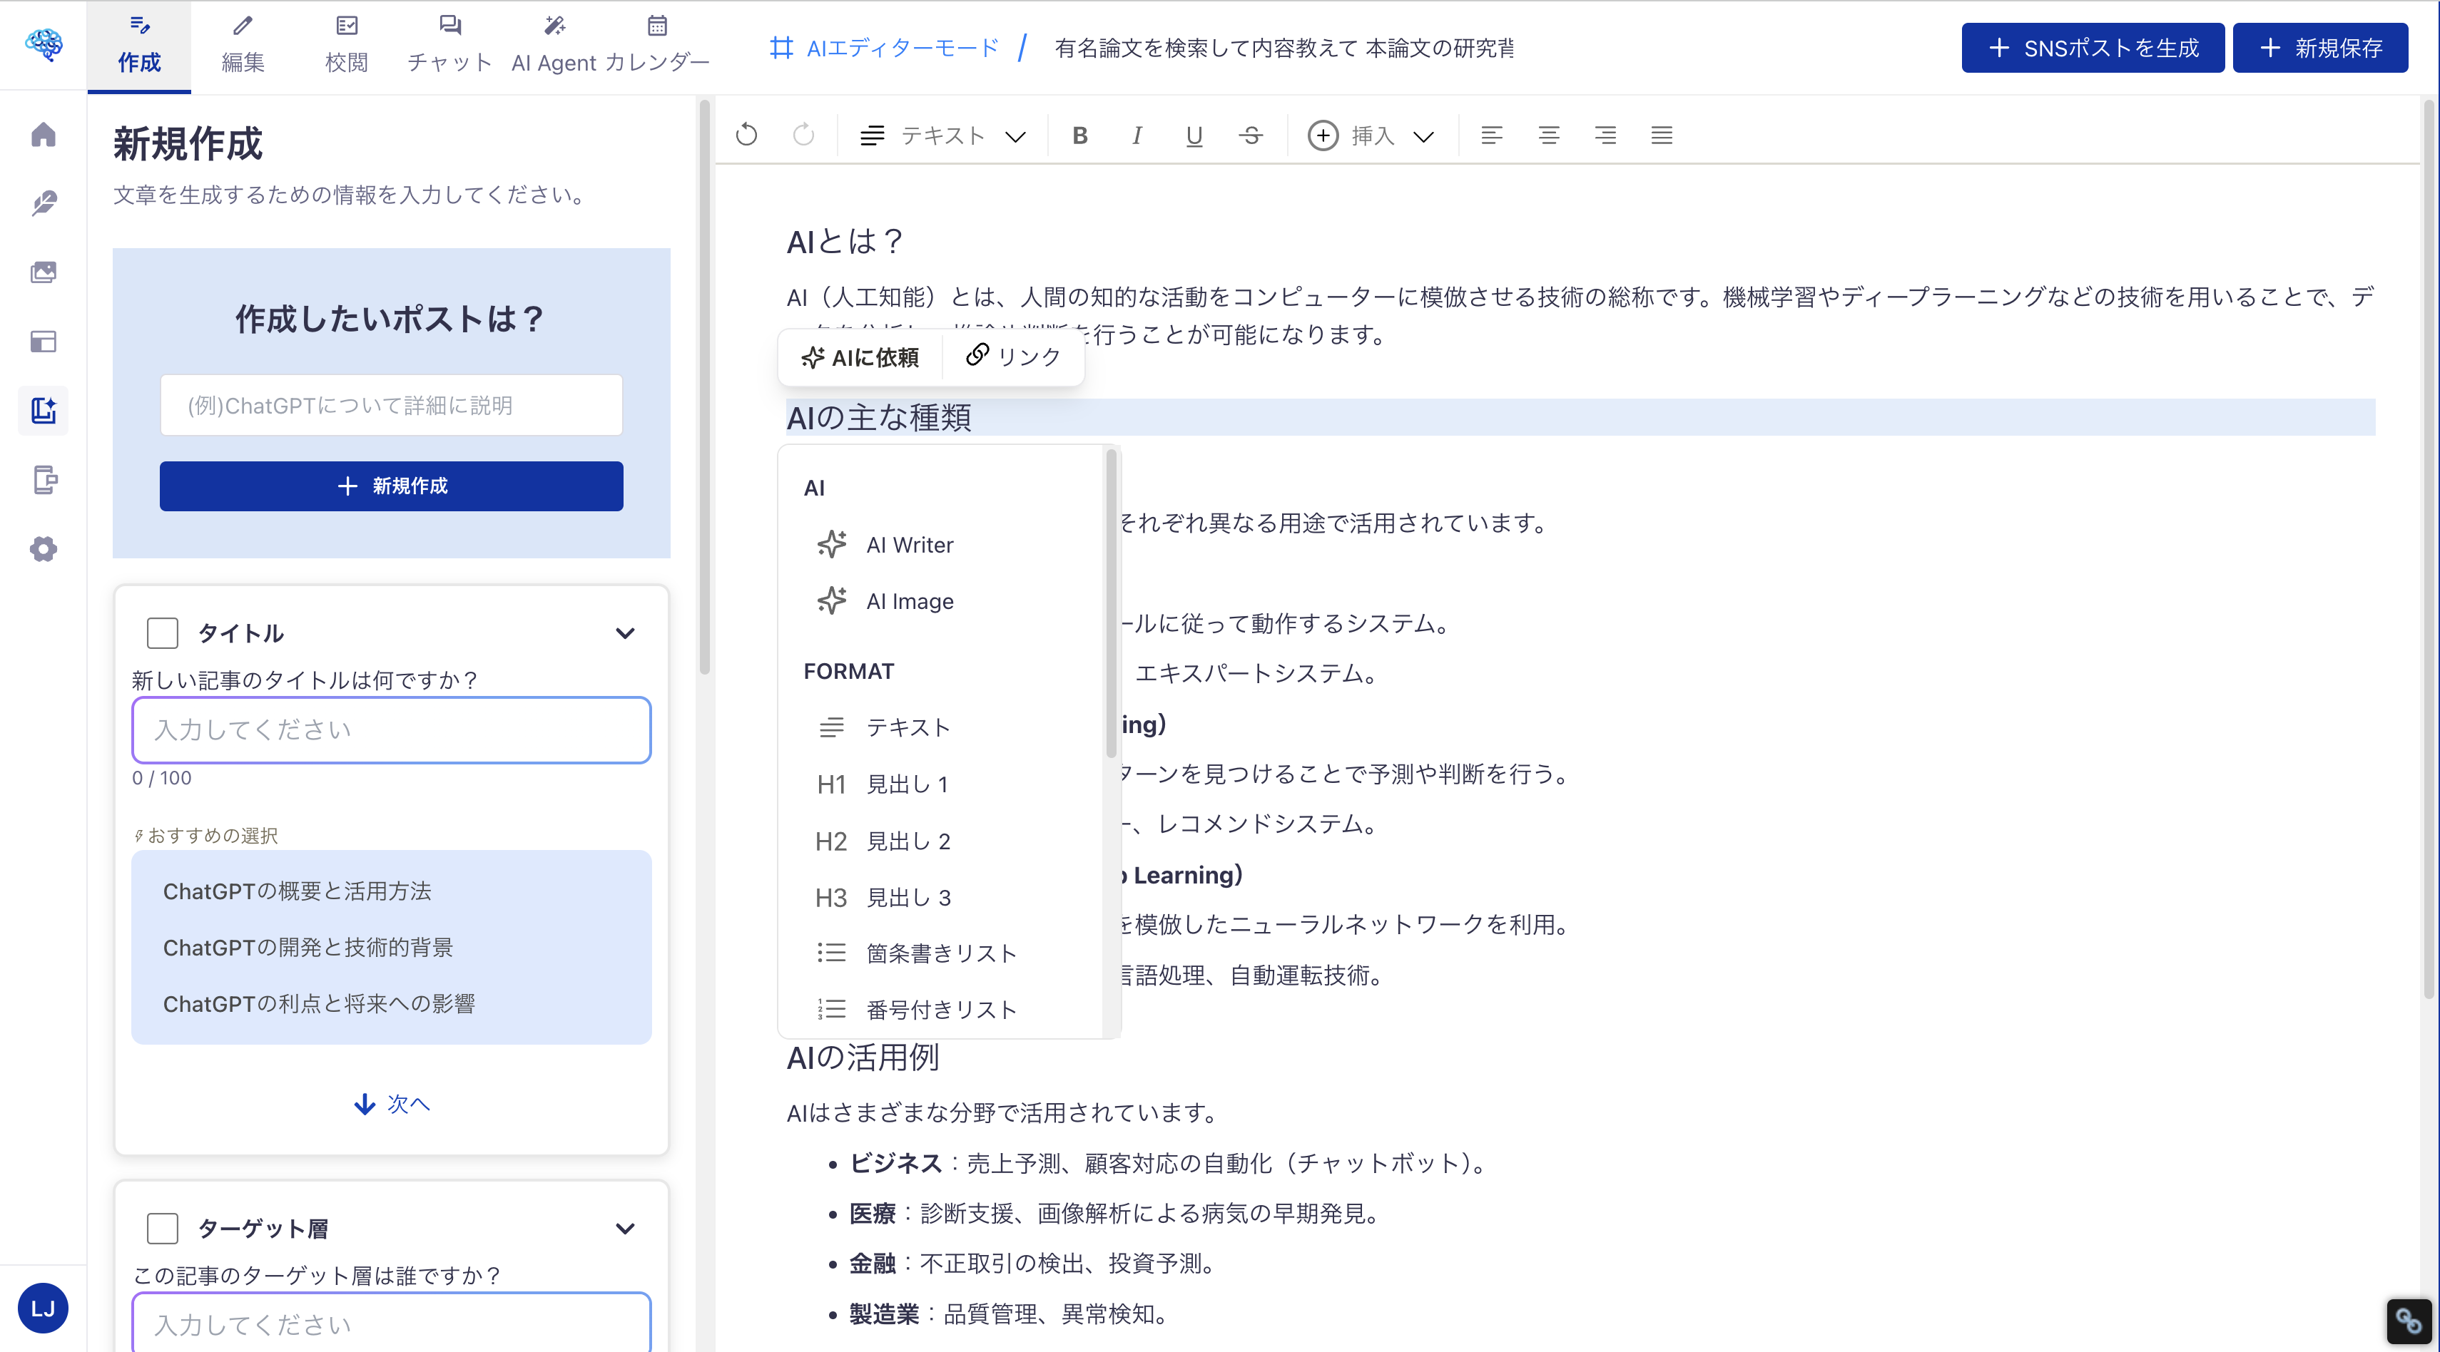2440x1352 pixels.
Task: Click the undo arrow in editor toolbar
Action: click(746, 135)
